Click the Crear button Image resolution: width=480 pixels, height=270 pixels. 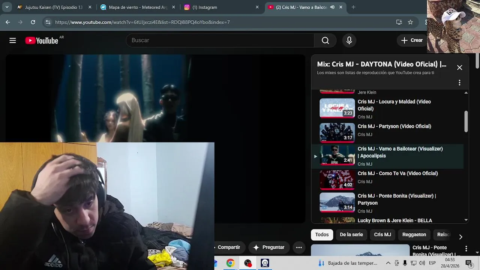(x=412, y=40)
